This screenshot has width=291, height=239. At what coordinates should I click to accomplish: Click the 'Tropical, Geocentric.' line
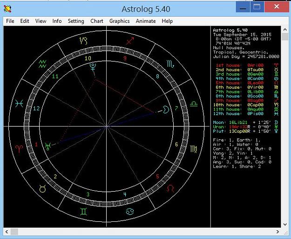[241, 52]
